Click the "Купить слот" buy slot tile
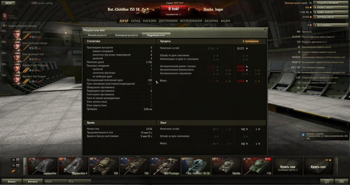Screen dimensions: 350x185 coord(318,166)
